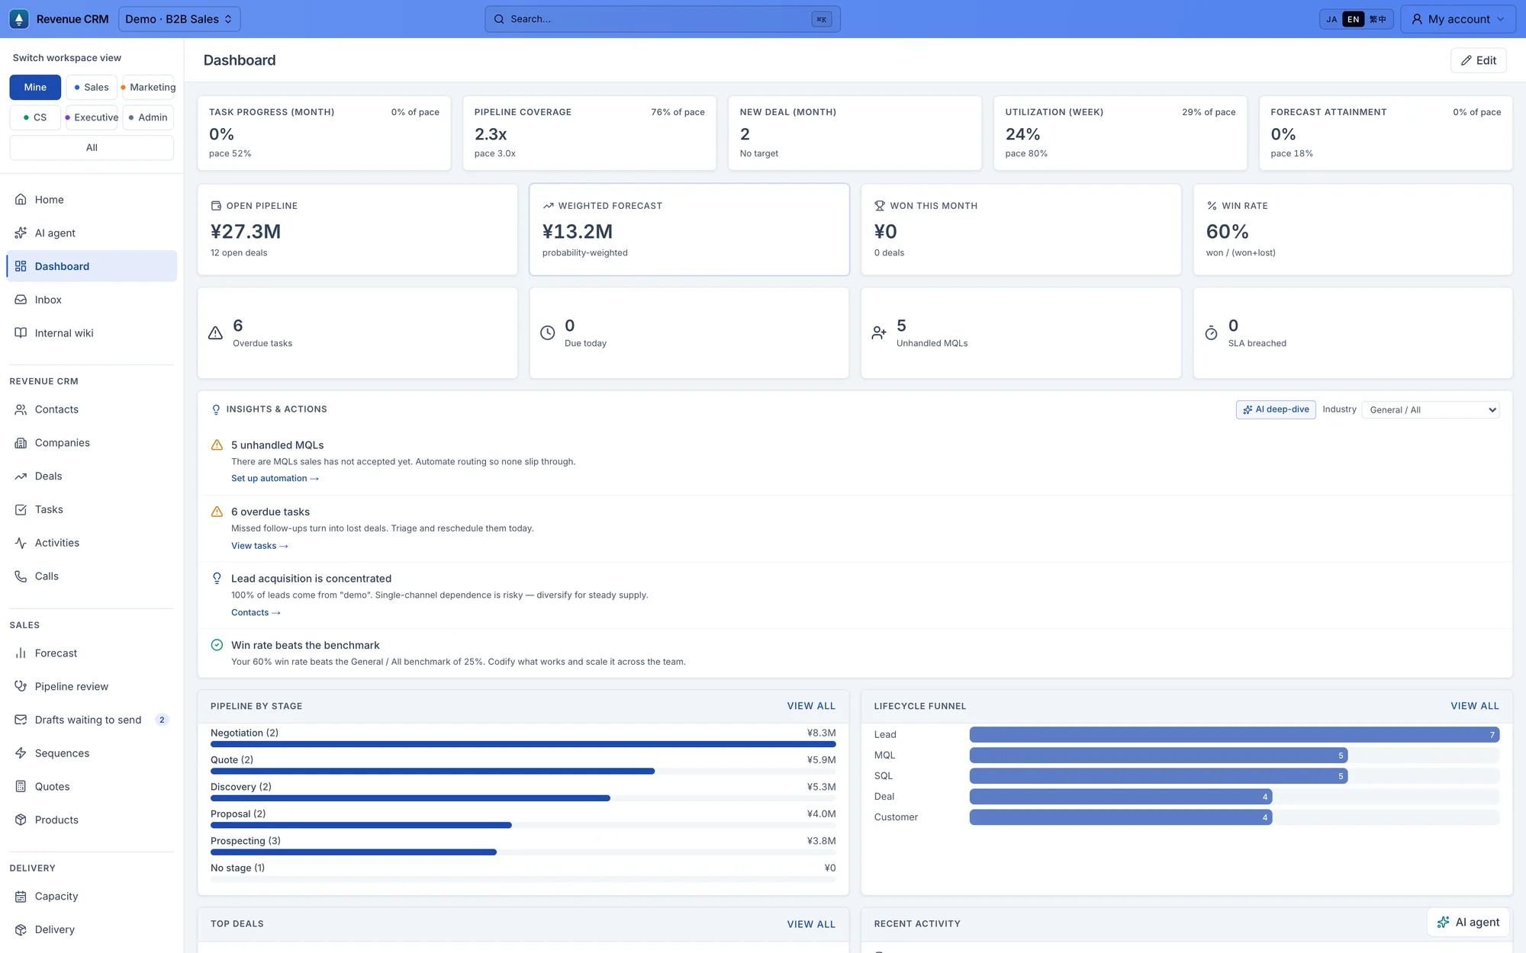Screen dimensions: 1526x953
Task: Open Pipeline review in sidebar
Action: pyautogui.click(x=92, y=687)
